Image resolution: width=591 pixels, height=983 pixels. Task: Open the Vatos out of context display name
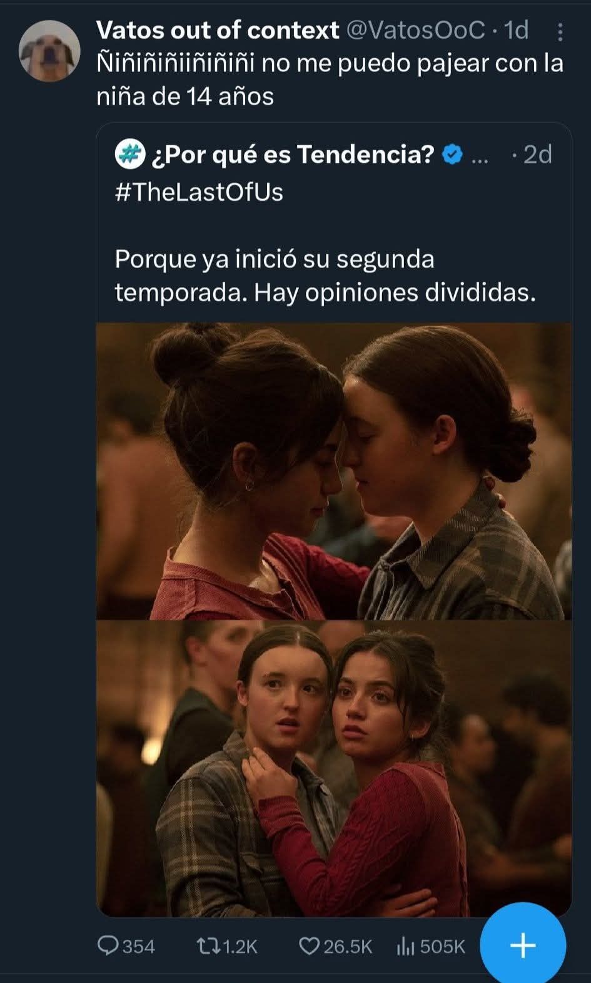[x=218, y=29]
